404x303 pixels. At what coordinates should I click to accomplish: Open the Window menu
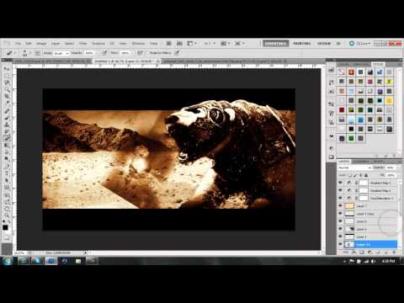[138, 44]
